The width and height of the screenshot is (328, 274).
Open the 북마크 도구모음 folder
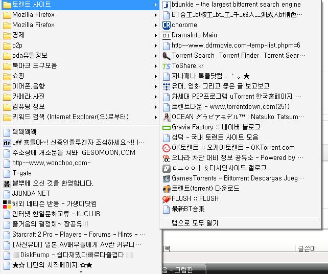point(80,66)
